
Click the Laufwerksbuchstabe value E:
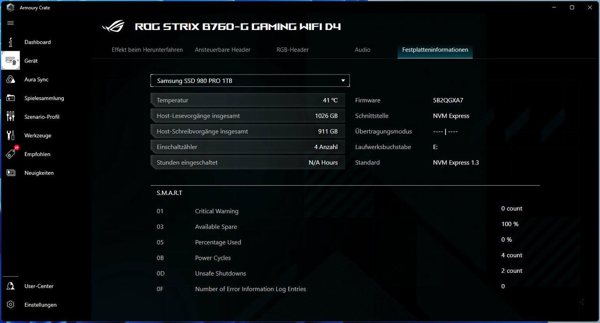pos(435,147)
